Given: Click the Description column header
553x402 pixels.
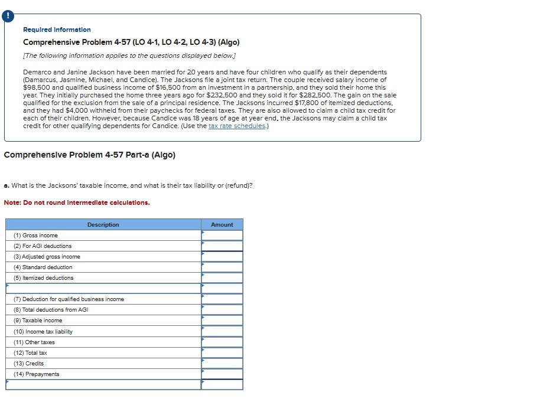Looking at the screenshot, I should pyautogui.click(x=103, y=224).
